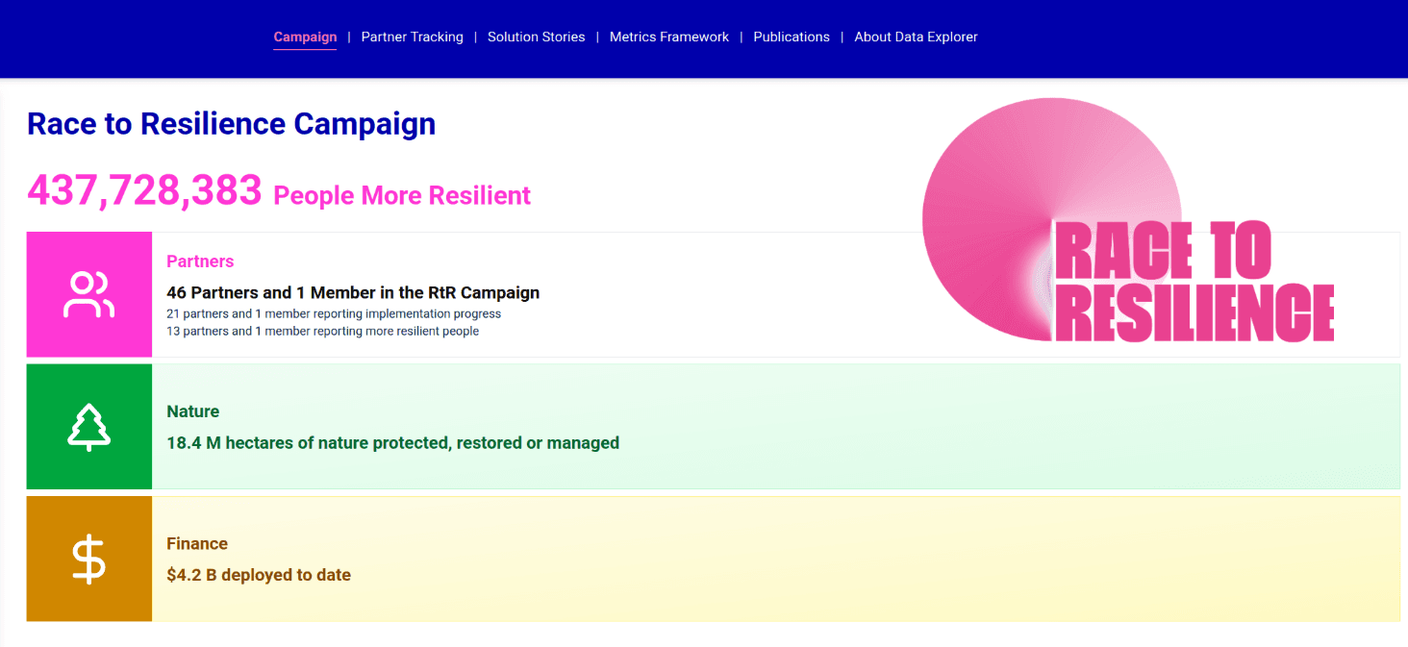This screenshot has width=1408, height=647.
Task: Click the 18.4 M hectares statement
Action: pos(392,443)
